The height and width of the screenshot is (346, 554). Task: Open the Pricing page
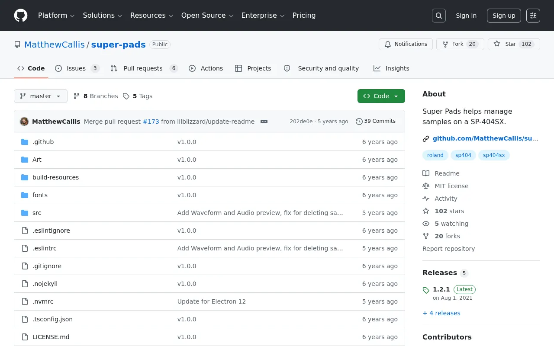pos(304,16)
